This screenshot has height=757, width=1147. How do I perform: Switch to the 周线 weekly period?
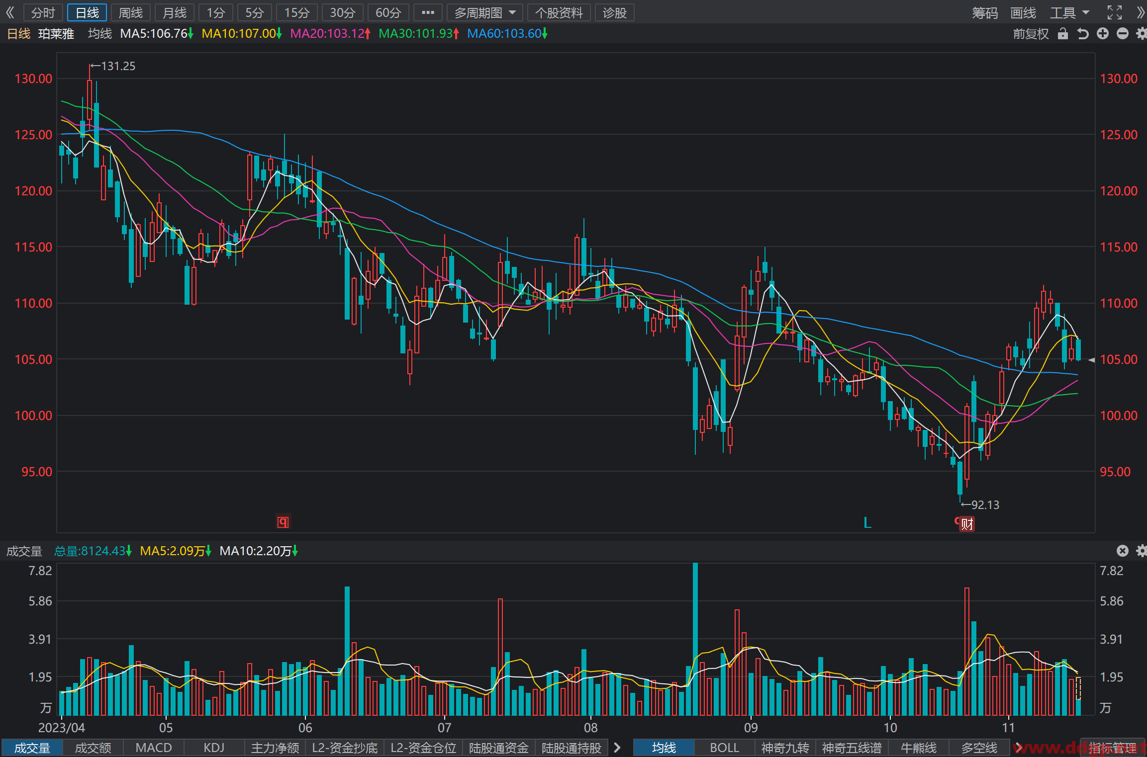[131, 12]
